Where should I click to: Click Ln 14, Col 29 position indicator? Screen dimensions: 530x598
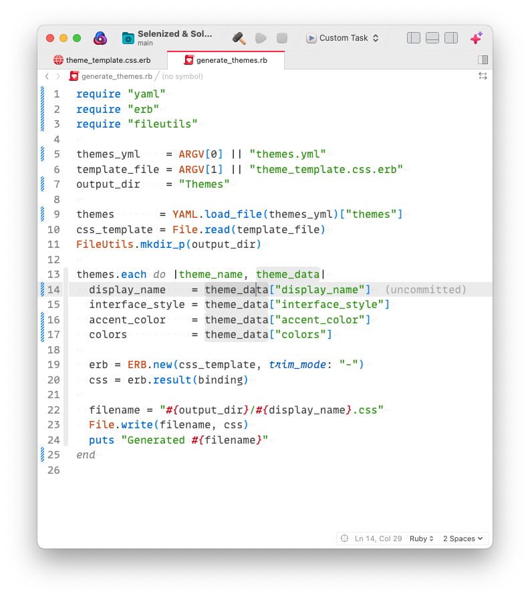378,539
